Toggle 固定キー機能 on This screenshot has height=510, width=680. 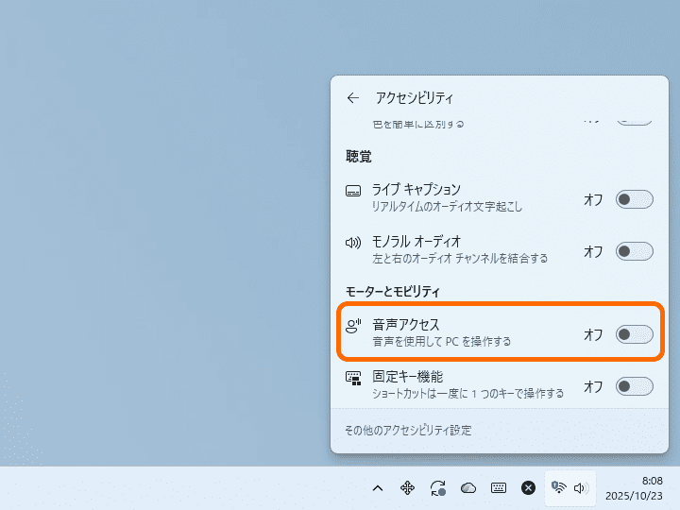pos(634,386)
